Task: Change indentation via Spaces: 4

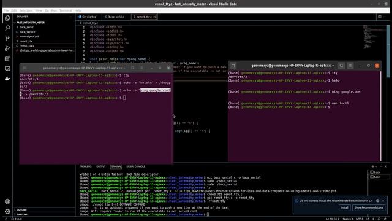Action: (x=348, y=219)
